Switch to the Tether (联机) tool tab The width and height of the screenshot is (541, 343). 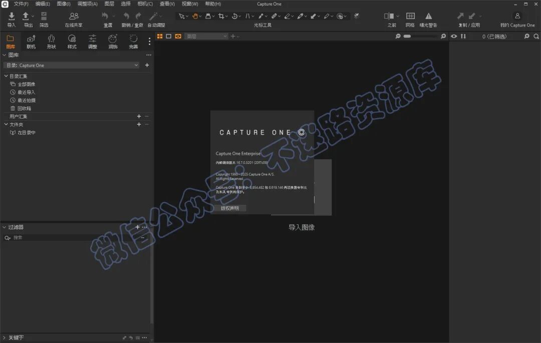[31, 42]
